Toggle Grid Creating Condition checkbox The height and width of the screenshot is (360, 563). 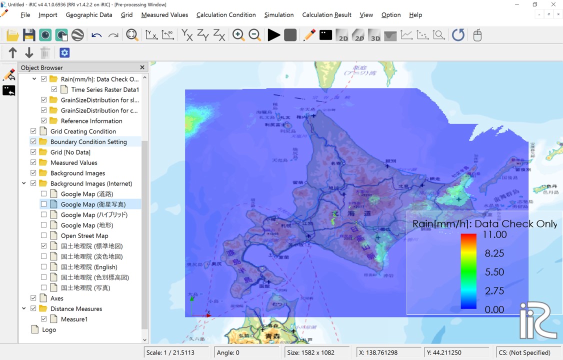click(x=33, y=131)
